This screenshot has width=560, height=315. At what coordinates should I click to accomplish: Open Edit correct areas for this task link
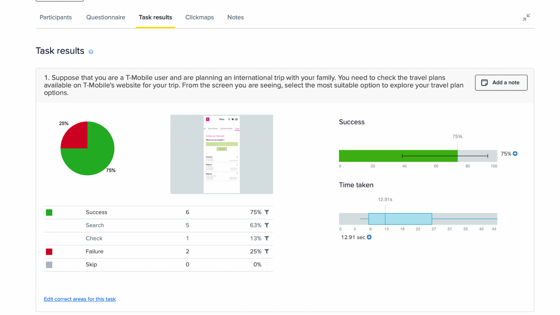coord(80,299)
